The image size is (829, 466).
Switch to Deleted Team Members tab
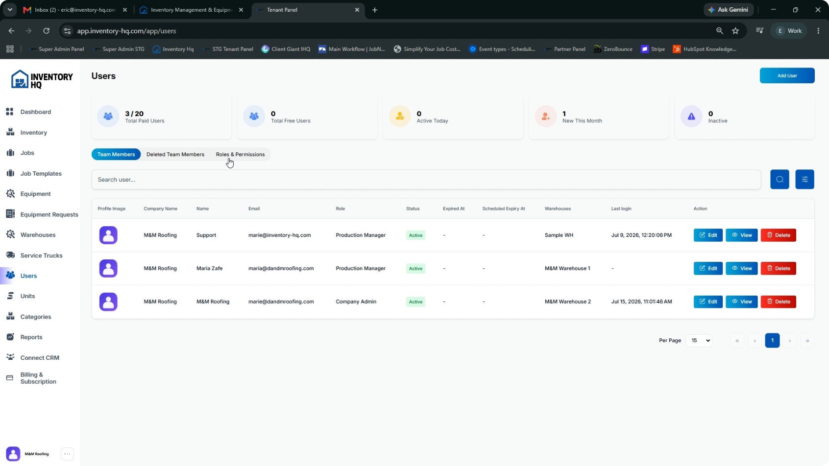(x=175, y=154)
